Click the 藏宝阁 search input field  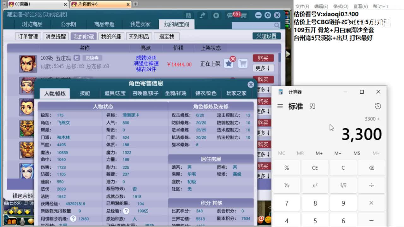point(254,25)
